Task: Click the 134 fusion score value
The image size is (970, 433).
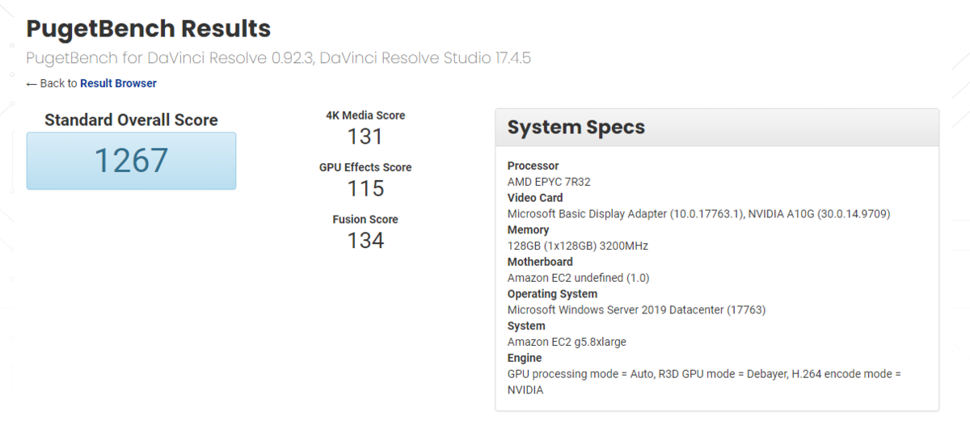Action: (365, 240)
